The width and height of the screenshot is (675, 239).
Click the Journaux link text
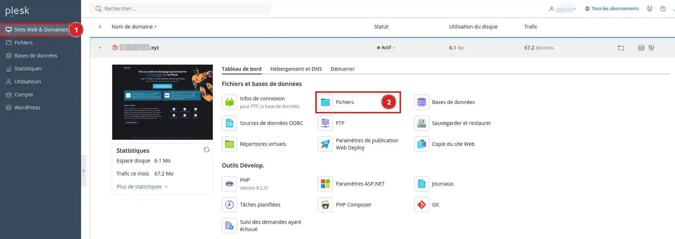[443, 184]
